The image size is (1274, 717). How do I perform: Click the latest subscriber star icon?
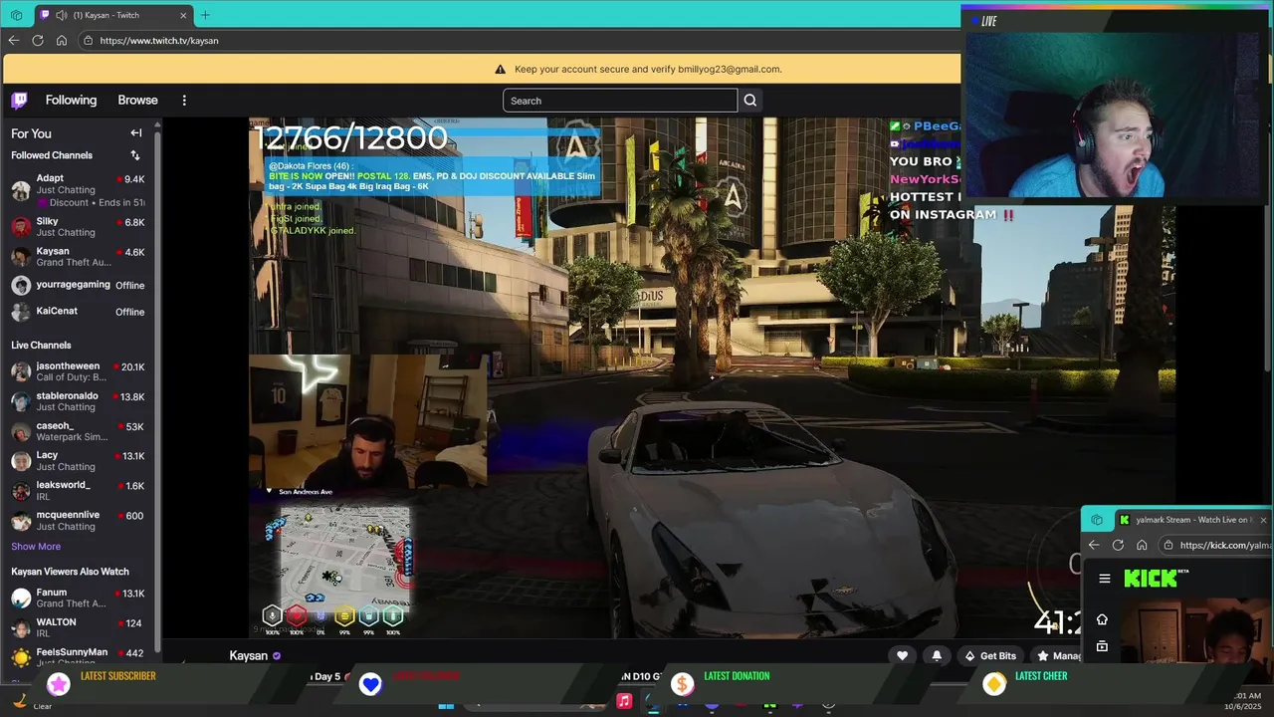59,683
